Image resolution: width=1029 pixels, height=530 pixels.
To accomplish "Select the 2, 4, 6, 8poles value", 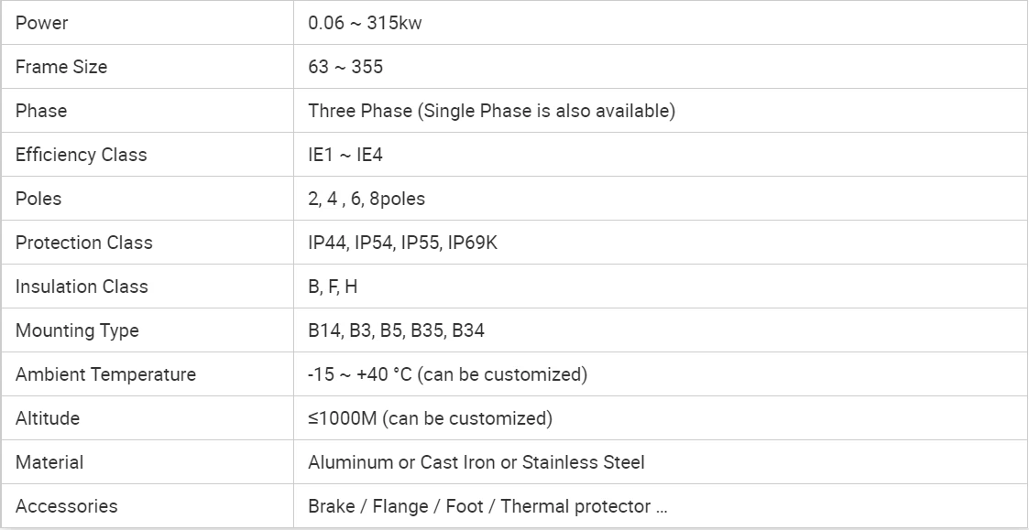I will [x=367, y=199].
